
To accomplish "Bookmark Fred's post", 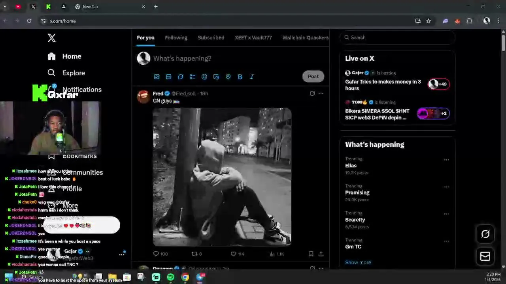I will [311, 254].
